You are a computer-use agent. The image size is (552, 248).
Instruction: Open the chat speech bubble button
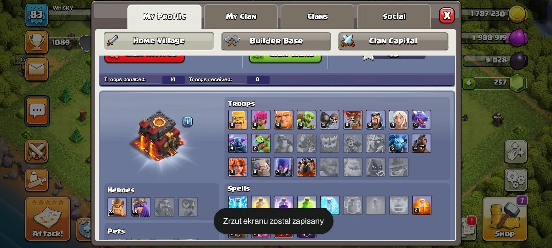(x=37, y=111)
